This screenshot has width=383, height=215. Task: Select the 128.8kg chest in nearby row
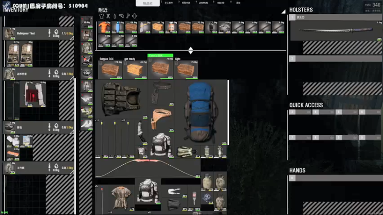[131, 27]
